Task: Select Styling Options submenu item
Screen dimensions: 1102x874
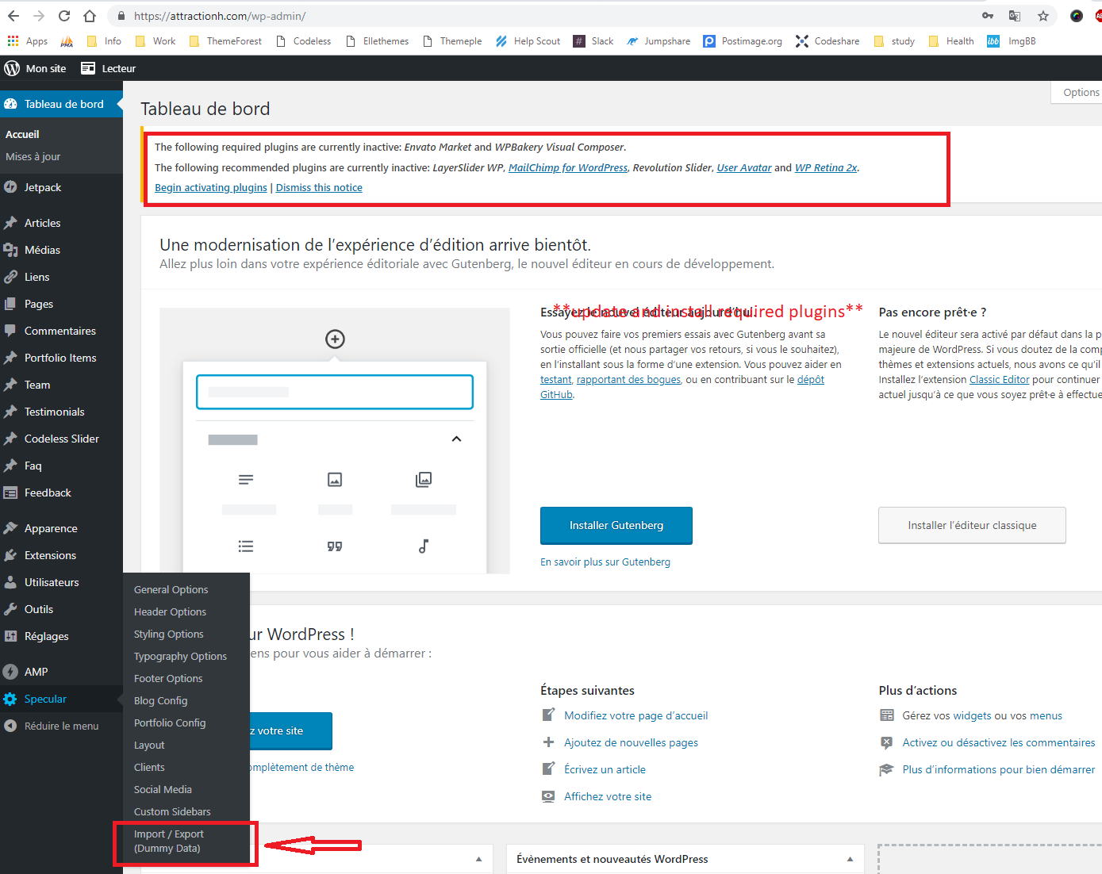Action: [169, 634]
